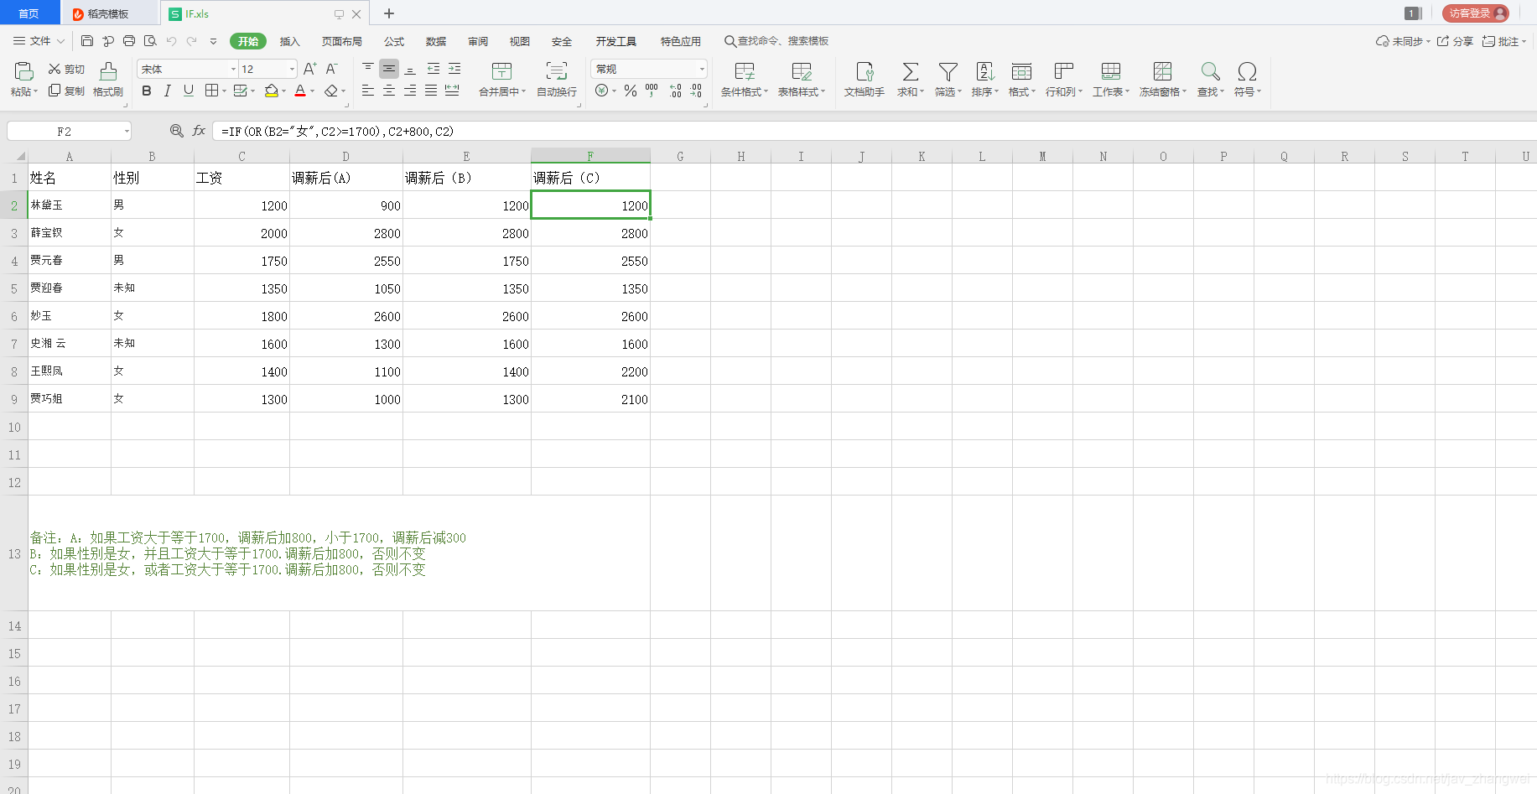The height and width of the screenshot is (794, 1537).
Task: Click the Share (分享) button
Action: (1455, 41)
